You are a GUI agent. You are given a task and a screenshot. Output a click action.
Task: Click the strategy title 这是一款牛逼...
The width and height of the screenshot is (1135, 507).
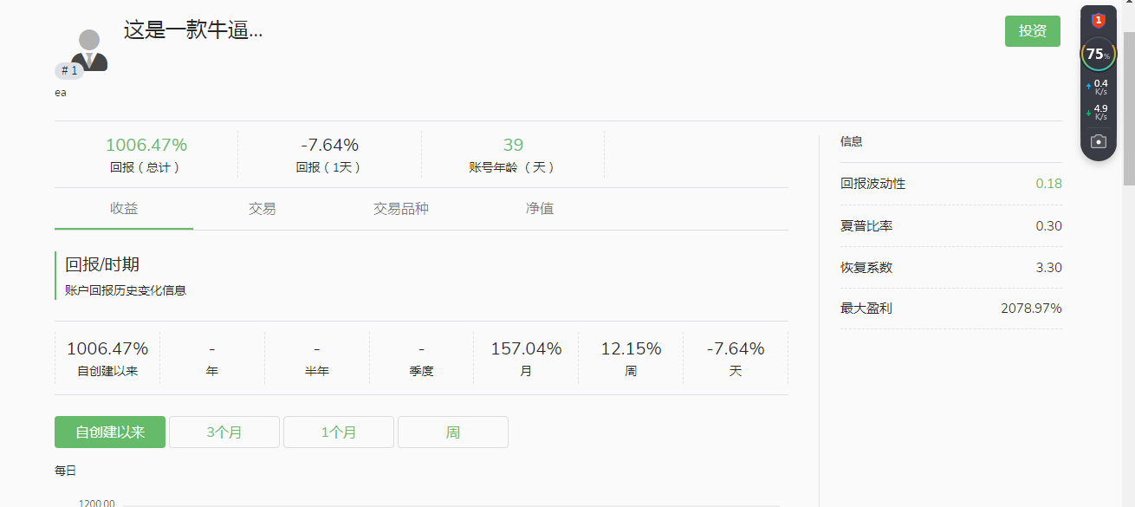coord(193,30)
